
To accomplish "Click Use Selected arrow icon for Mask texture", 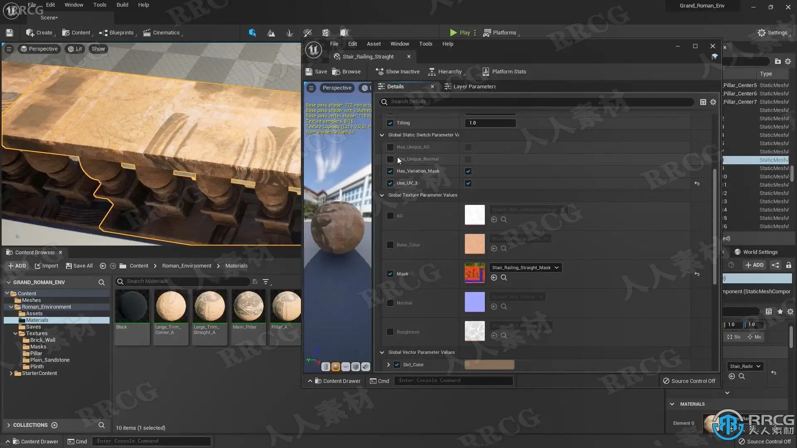I will tap(494, 278).
